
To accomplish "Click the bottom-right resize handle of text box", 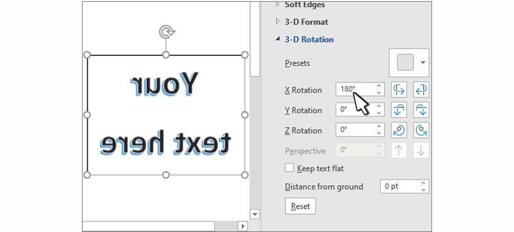I will tap(245, 175).
